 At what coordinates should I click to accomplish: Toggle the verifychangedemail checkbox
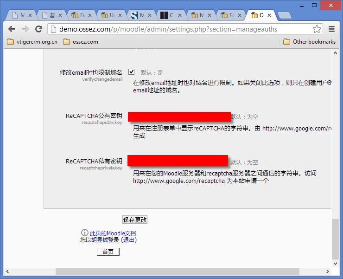click(131, 71)
